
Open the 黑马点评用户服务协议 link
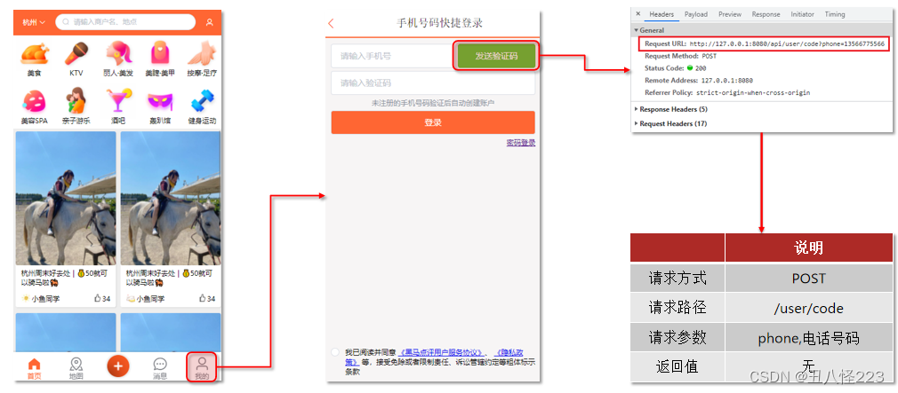coord(441,352)
